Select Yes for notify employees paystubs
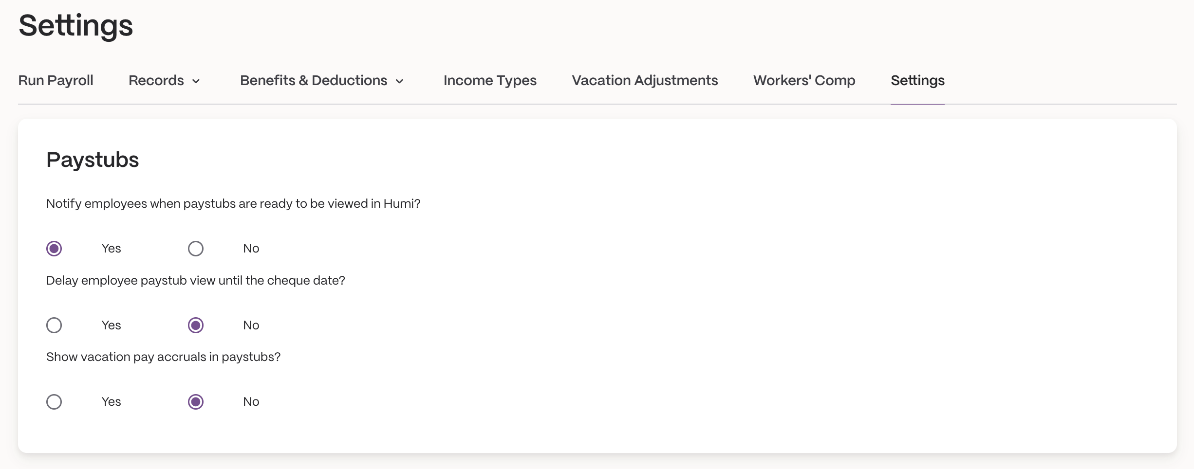This screenshot has height=469, width=1194. (54, 249)
